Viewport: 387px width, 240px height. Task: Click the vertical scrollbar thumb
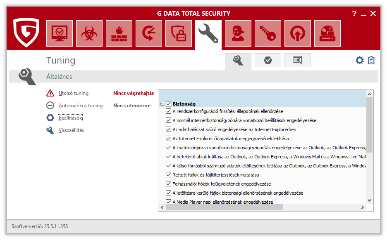pyautogui.click(x=370, y=125)
